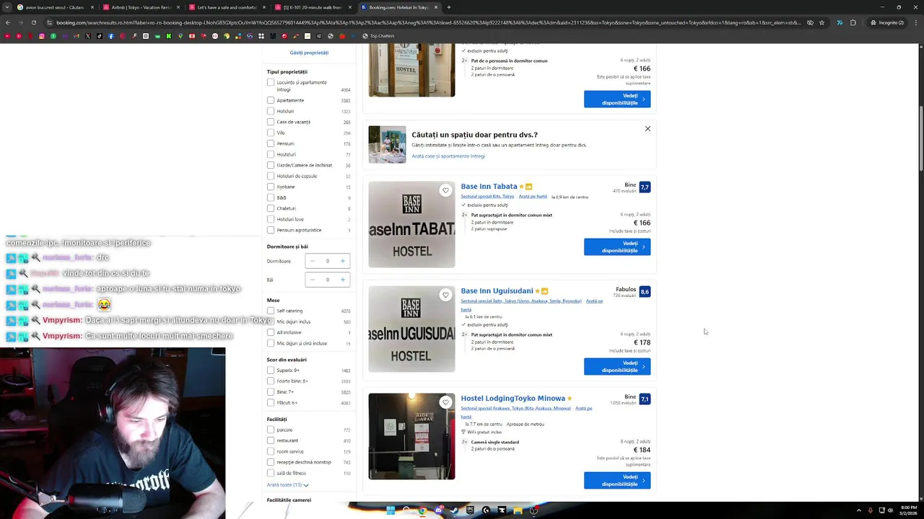924x519 pixels.
Task: Click 'Vedeți disponibilitățile' for Base Inn Tabata
Action: pos(617,247)
